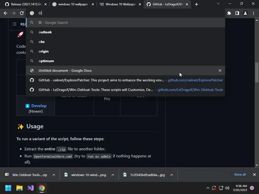Click the scrollbar up arrow
This screenshot has height=194, width=259.
point(257,20)
